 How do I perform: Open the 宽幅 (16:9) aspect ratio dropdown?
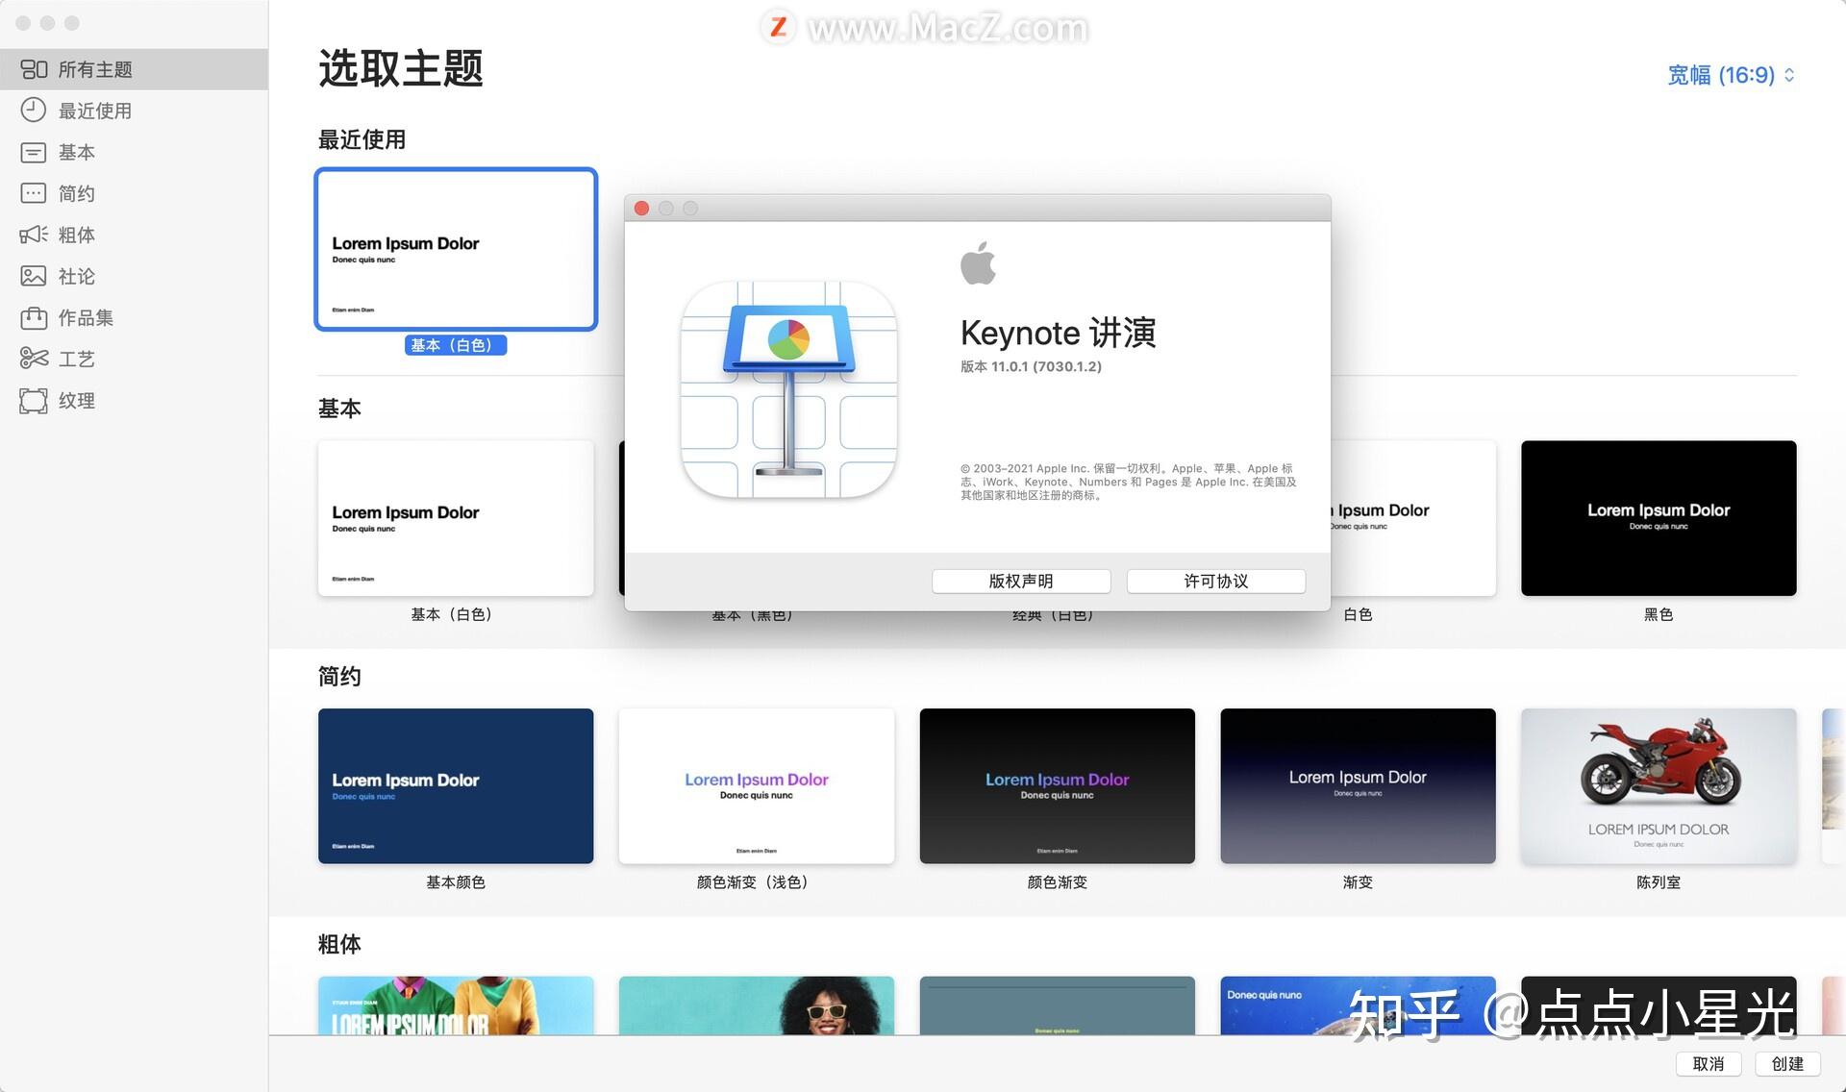coord(1729,75)
